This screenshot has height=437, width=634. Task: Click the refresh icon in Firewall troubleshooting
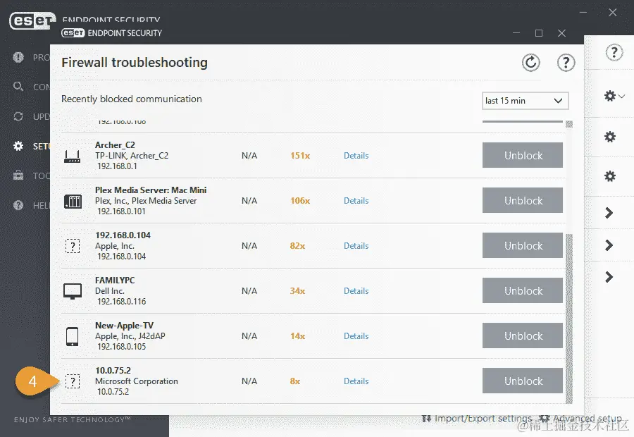(530, 63)
